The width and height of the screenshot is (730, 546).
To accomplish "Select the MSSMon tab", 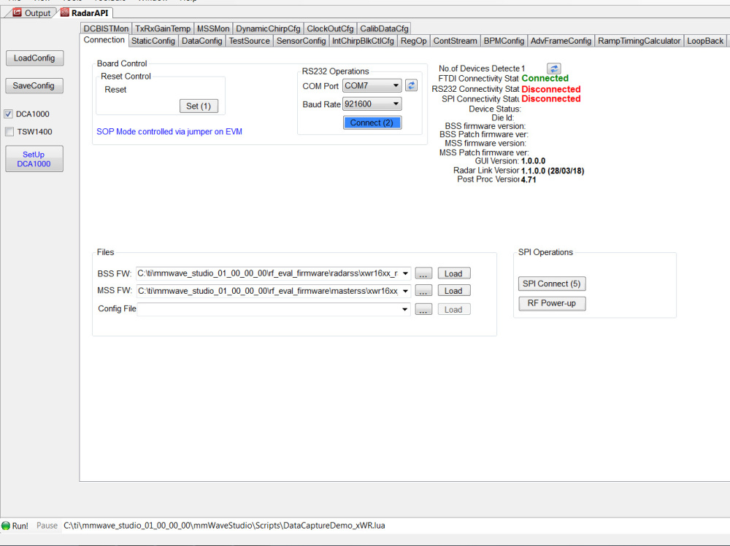I will tap(213, 28).
